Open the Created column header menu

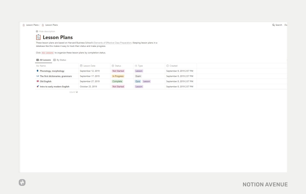(181, 66)
